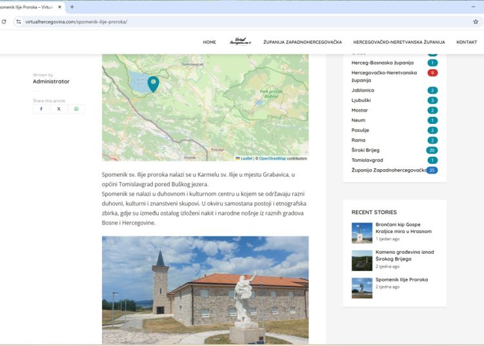Click Park prirode Blidinje map label

click(271, 94)
